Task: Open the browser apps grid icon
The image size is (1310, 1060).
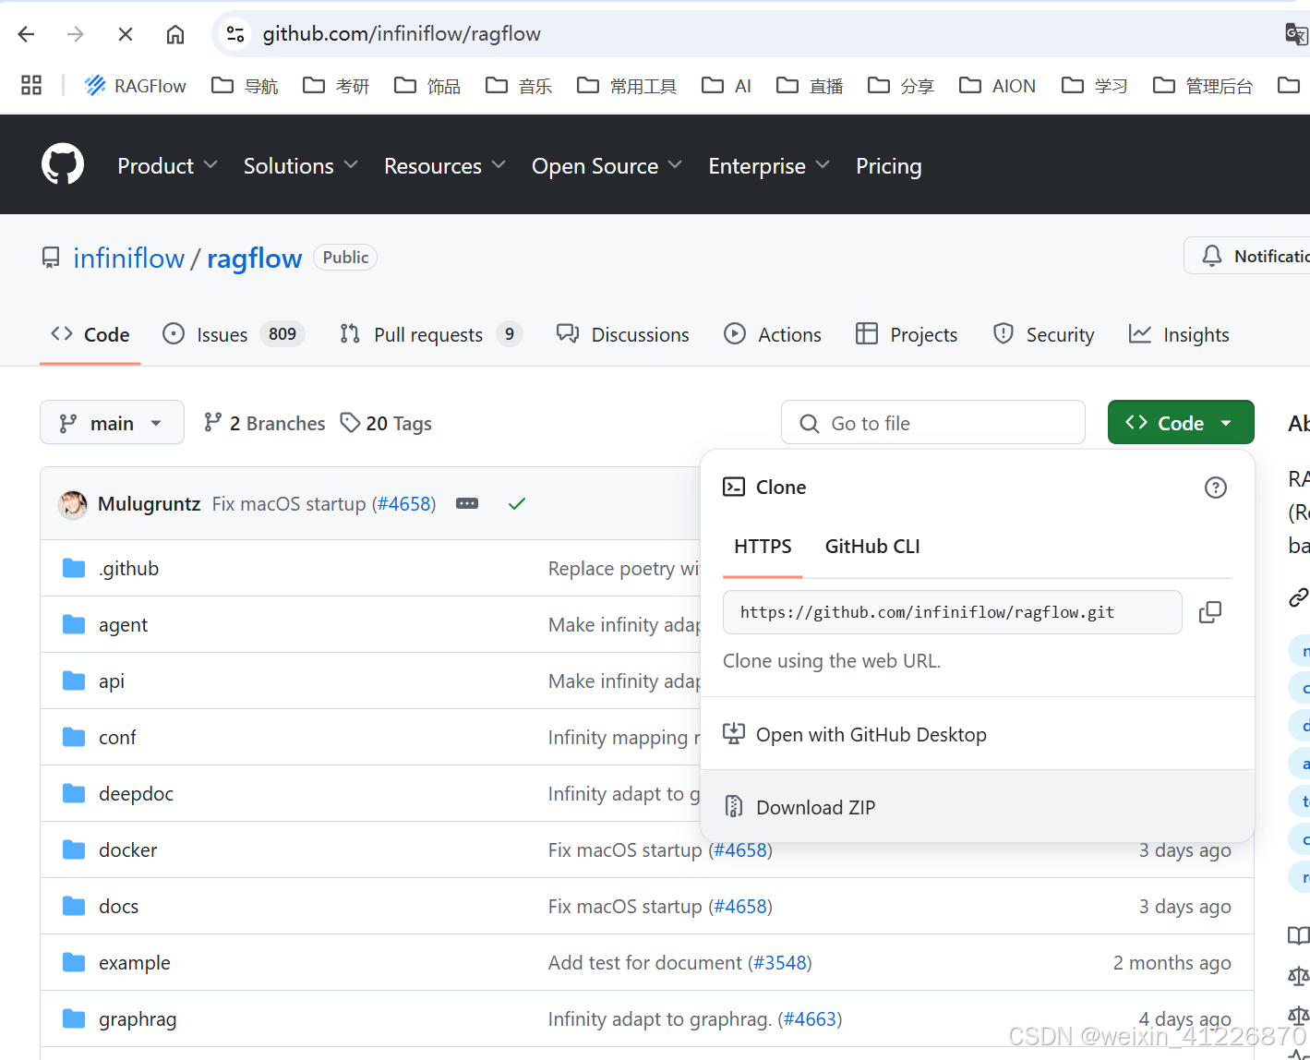Action: [31, 85]
